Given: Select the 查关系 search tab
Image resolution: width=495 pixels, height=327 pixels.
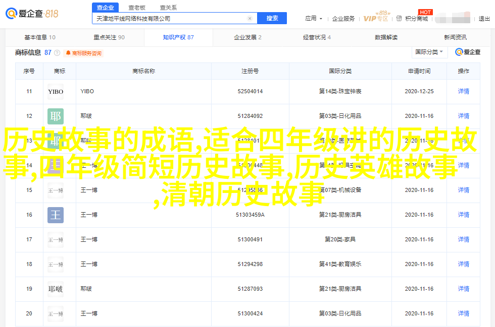Looking at the screenshot, I should [x=168, y=8].
